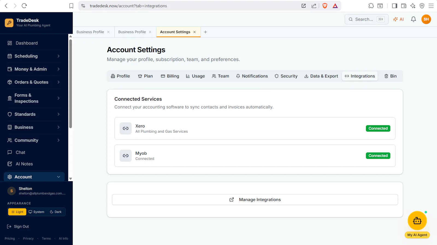Select the Integrations tab

click(360, 76)
